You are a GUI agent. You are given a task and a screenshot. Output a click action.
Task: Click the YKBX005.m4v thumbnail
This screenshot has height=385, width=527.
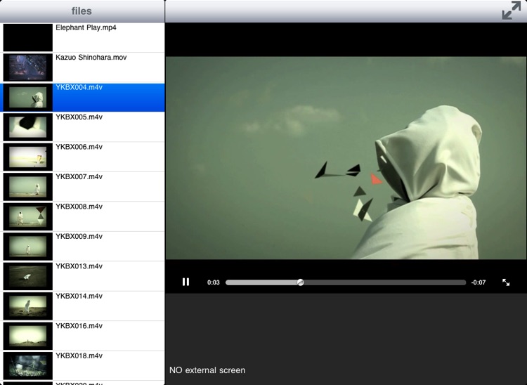point(28,127)
